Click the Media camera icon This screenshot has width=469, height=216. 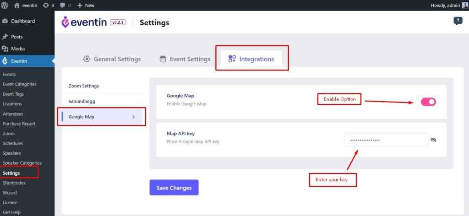pos(5,49)
